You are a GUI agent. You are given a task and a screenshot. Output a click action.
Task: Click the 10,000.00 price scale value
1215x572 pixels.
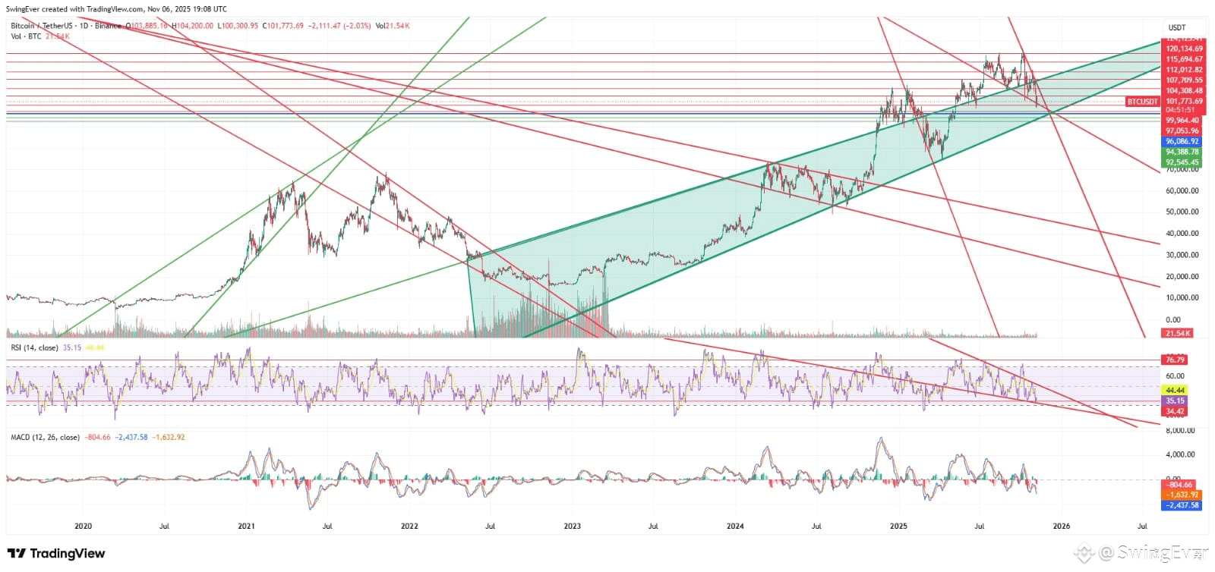click(x=1182, y=297)
